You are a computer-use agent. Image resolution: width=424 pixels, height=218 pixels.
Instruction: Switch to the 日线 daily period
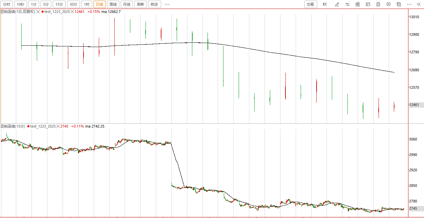pos(99,4)
